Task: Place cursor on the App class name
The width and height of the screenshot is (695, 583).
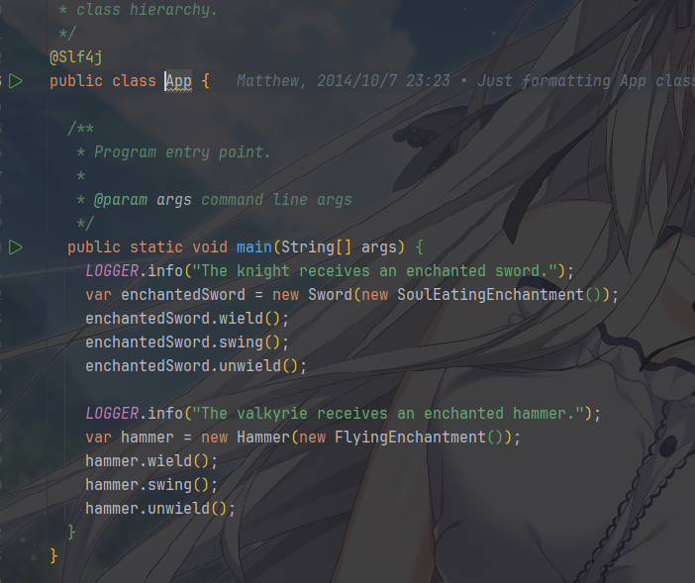Action: point(178,81)
